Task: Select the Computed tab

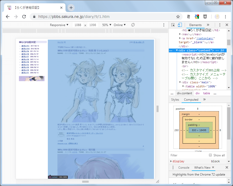Action: [x=191, y=100]
